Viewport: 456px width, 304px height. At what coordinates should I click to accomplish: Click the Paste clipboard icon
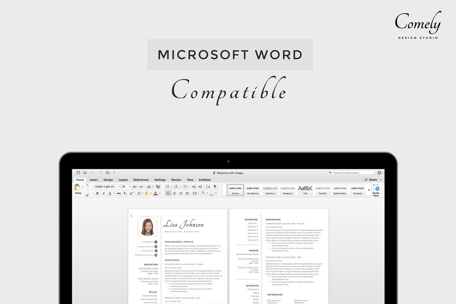(x=77, y=187)
